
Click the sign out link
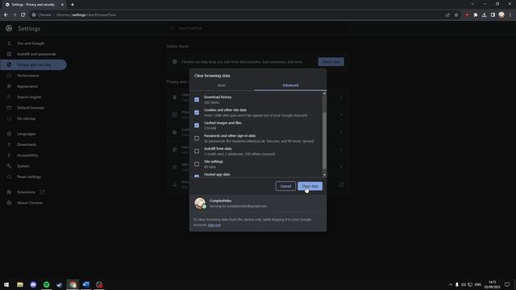[x=214, y=225]
